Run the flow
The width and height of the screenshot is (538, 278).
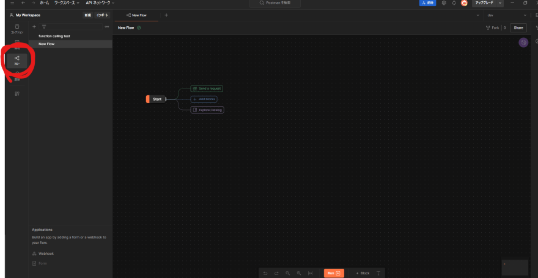[334, 273]
